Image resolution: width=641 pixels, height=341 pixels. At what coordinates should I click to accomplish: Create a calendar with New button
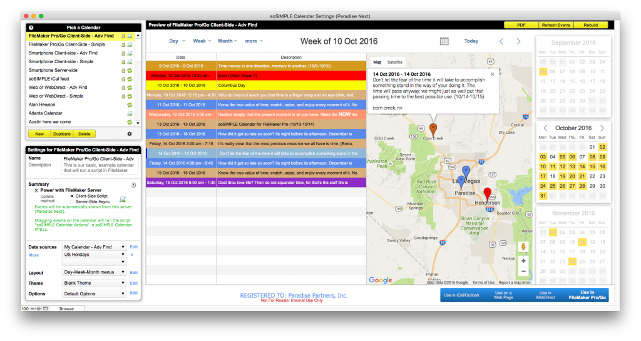point(39,134)
